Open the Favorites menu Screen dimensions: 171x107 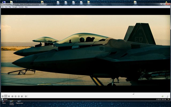21,7
